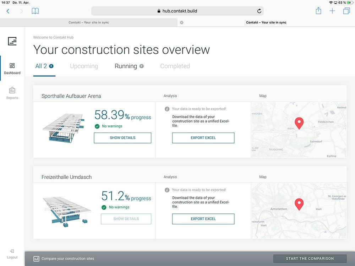Close the second browser tab
This screenshot has height=266, width=355.
click(182, 22)
